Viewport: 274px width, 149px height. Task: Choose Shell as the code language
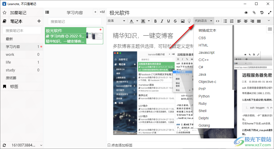click(x=202, y=111)
